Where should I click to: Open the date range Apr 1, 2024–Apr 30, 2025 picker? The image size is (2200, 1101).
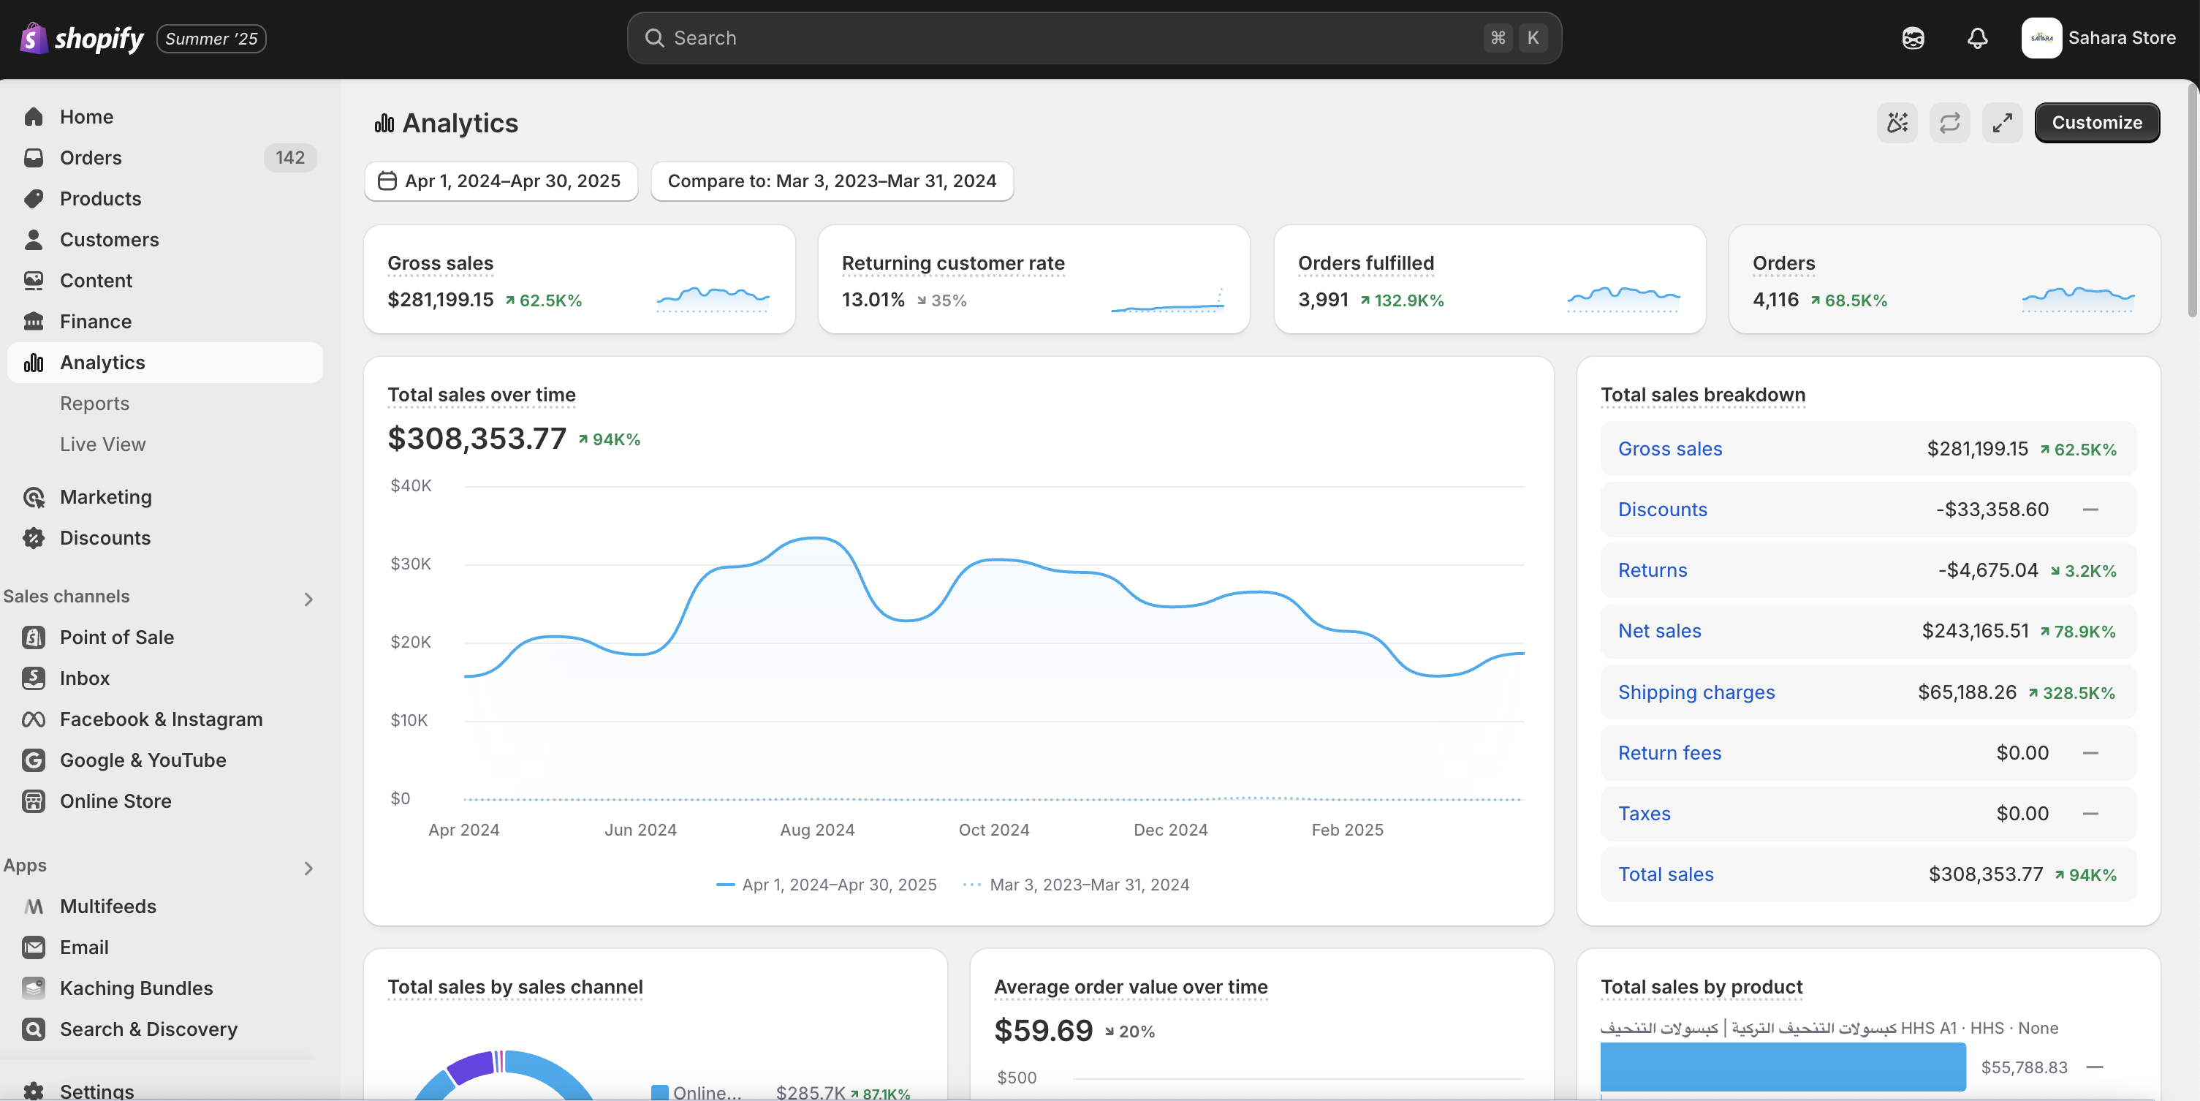click(x=501, y=181)
